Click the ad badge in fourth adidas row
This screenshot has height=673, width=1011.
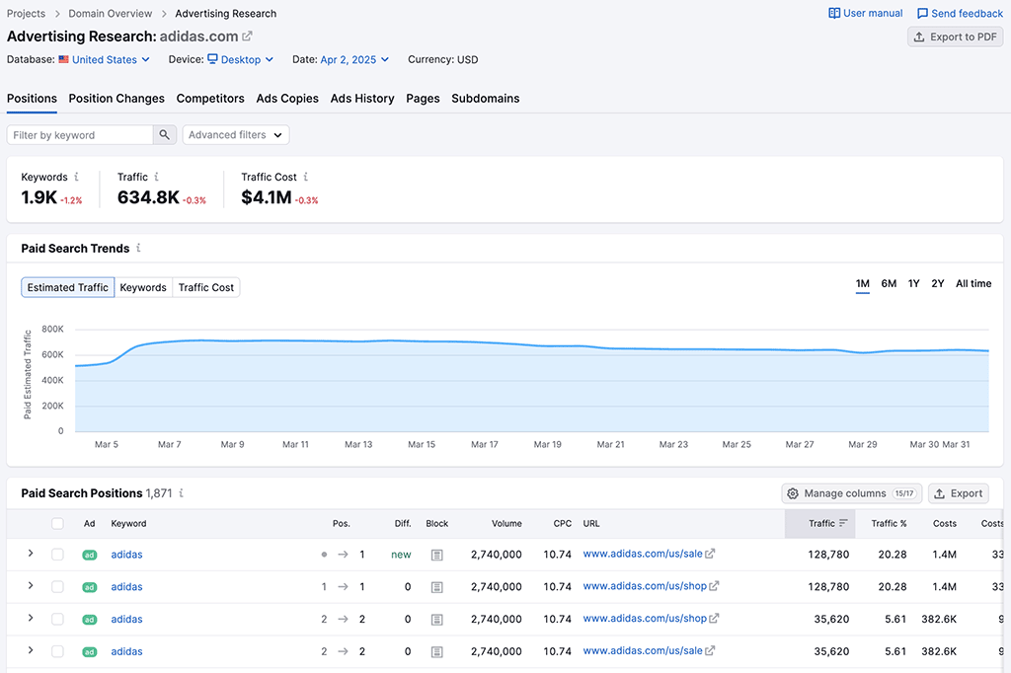point(90,651)
